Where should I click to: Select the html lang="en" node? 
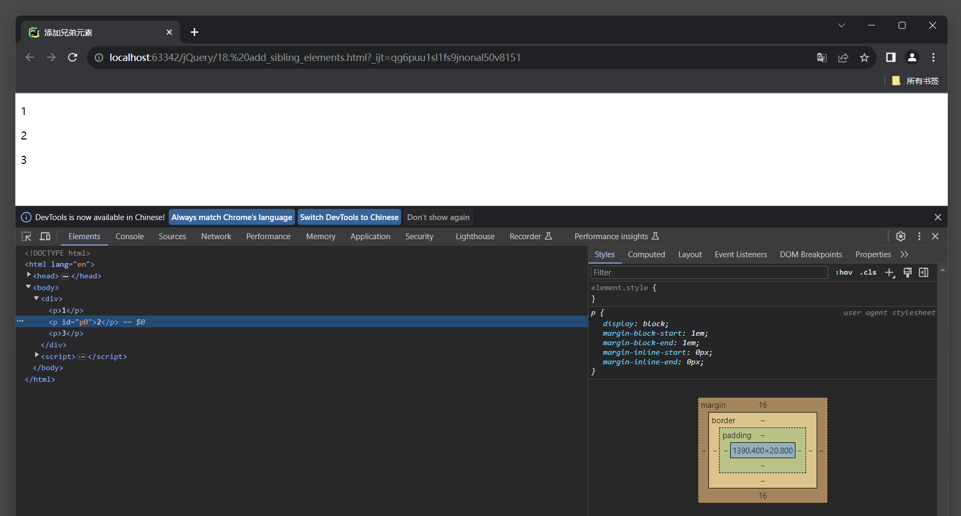click(x=59, y=265)
